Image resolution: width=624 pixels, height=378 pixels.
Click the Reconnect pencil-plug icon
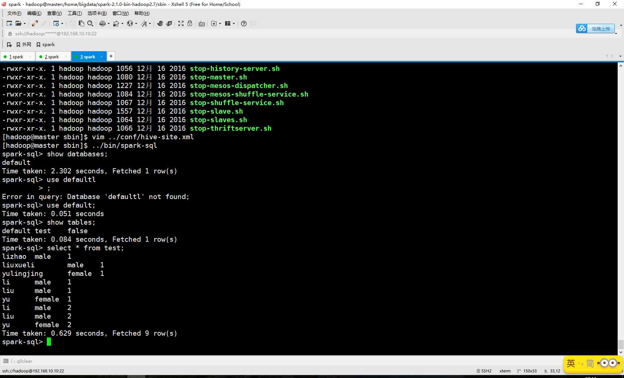pos(35,23)
